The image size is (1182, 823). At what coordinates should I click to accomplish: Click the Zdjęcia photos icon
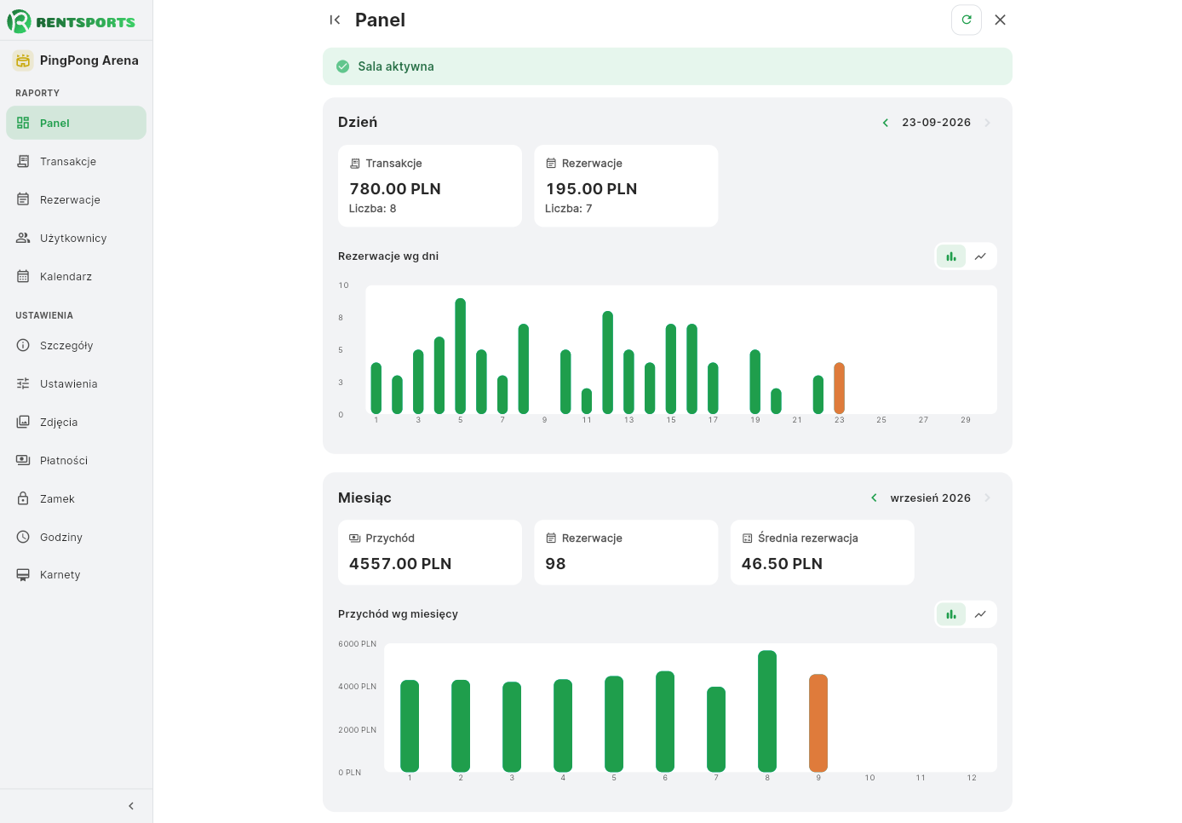(x=23, y=422)
